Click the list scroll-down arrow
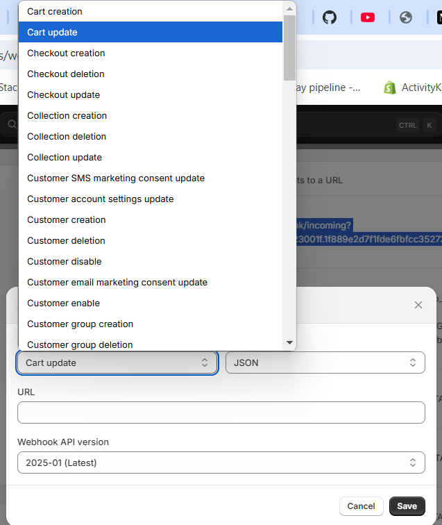442x525 pixels. [x=289, y=342]
